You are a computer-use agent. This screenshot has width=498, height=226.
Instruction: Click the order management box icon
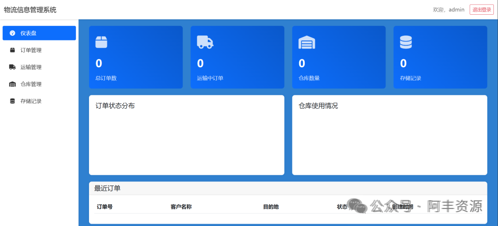(x=12, y=50)
